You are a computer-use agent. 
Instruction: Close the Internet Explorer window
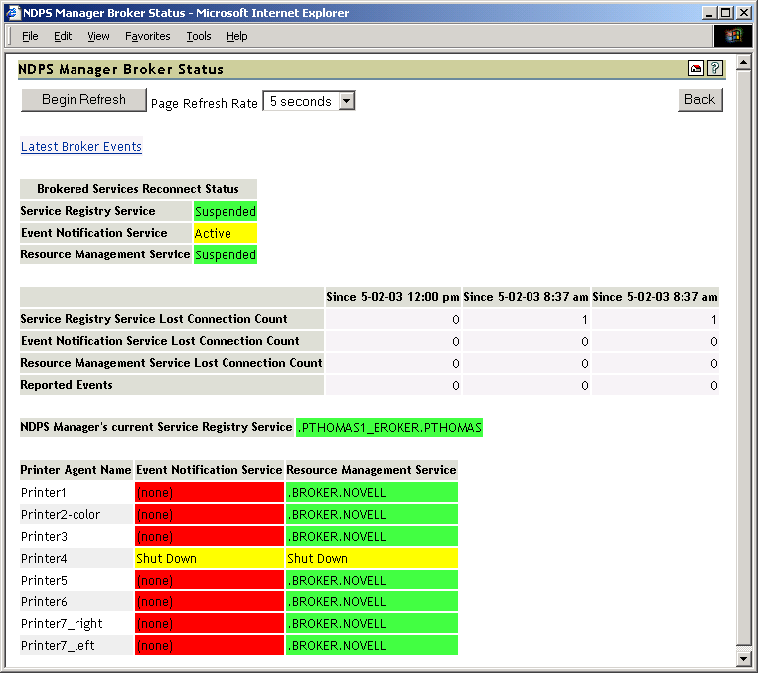(x=743, y=13)
